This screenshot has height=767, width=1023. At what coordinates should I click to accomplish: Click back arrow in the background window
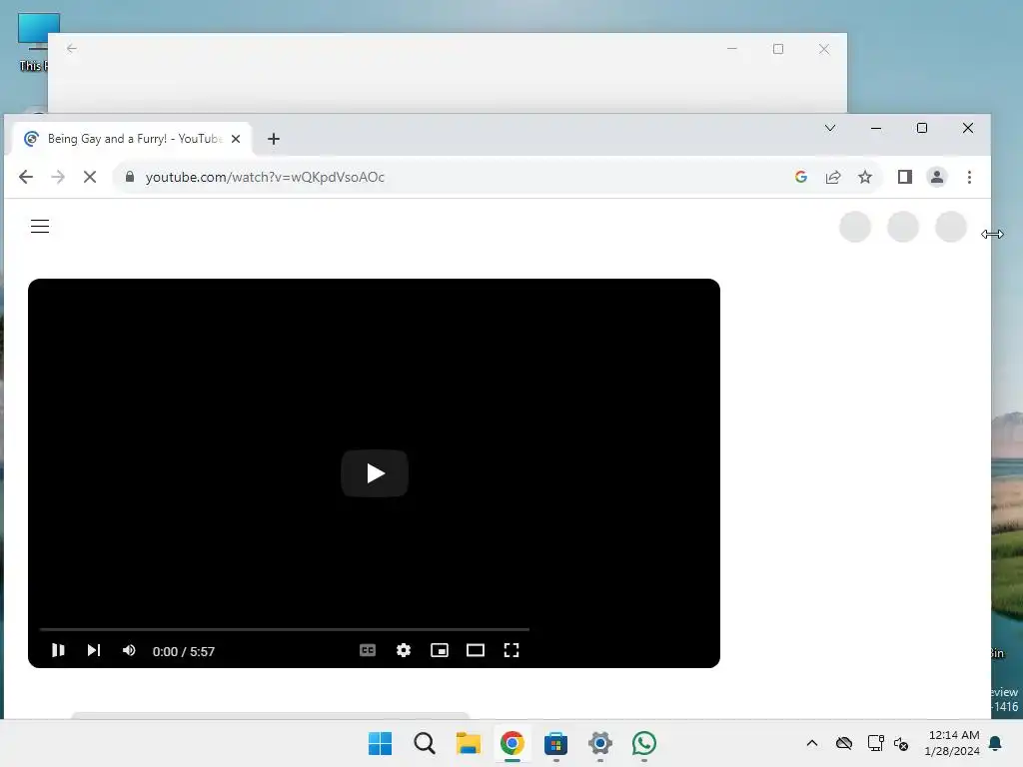pyautogui.click(x=72, y=48)
